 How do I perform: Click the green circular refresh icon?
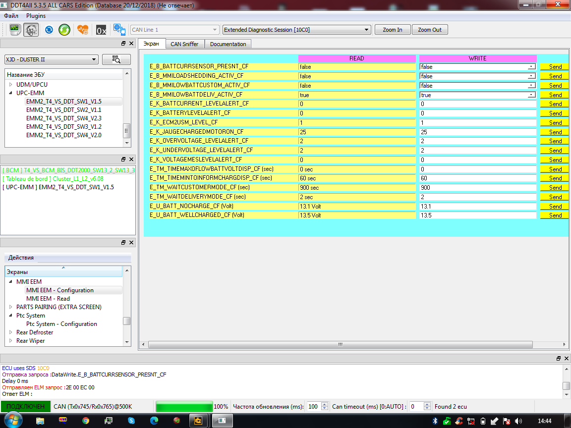(64, 30)
